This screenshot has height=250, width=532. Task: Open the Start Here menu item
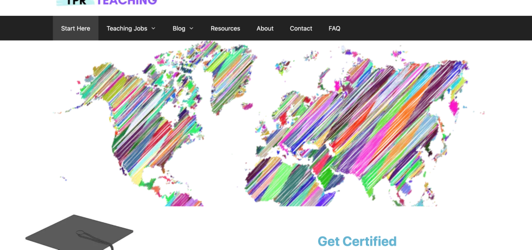[75, 28]
